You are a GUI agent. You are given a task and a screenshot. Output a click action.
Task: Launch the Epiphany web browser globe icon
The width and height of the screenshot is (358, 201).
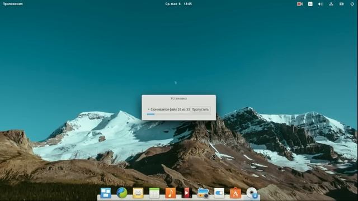pyautogui.click(x=122, y=193)
